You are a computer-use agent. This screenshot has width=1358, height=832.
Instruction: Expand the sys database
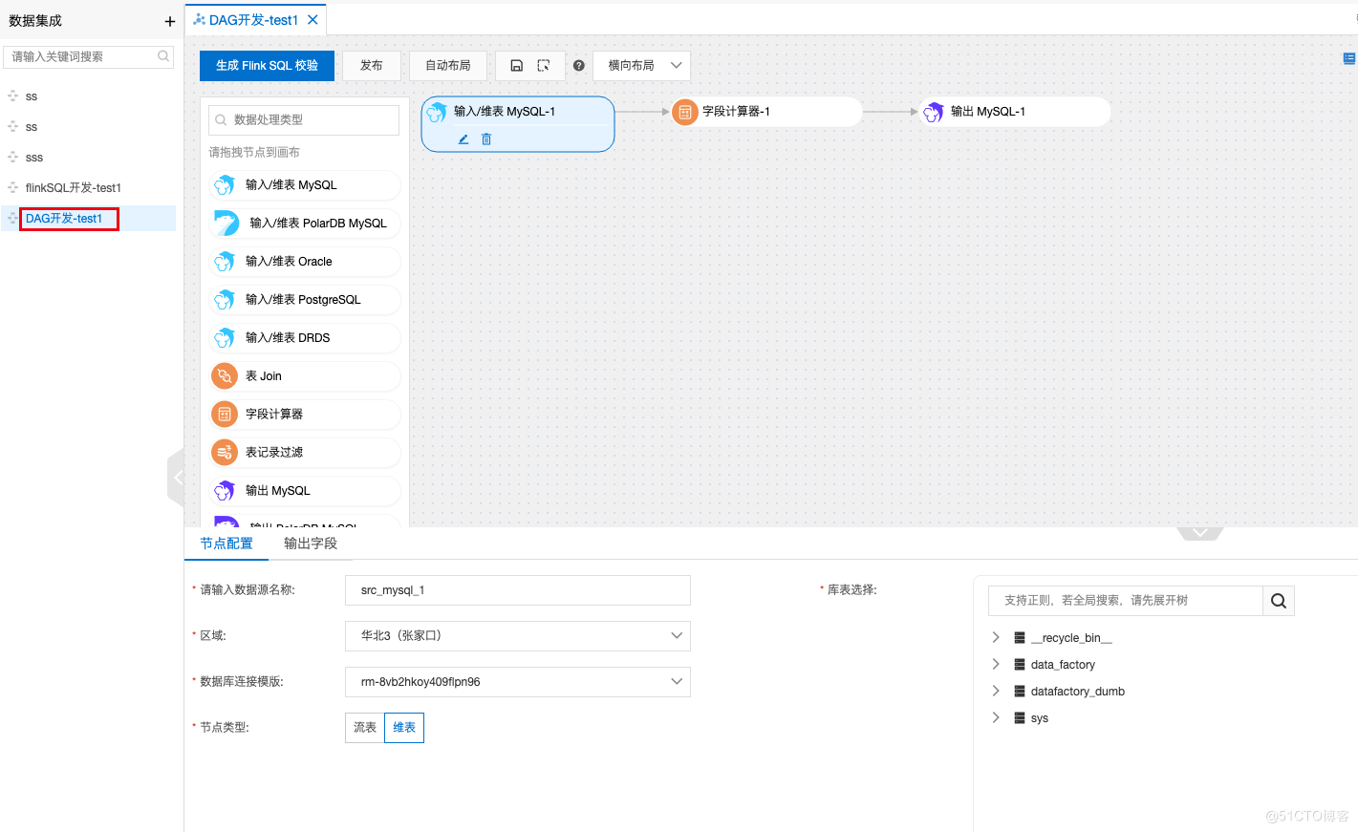[x=996, y=717]
